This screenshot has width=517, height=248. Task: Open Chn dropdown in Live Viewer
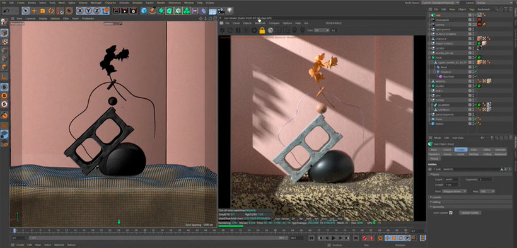[322, 30]
